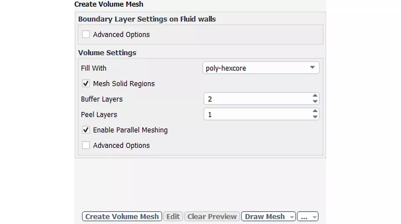Image resolution: width=401 pixels, height=224 pixels.
Task: Expand the Draw Mesh dropdown arrow
Action: (292, 217)
